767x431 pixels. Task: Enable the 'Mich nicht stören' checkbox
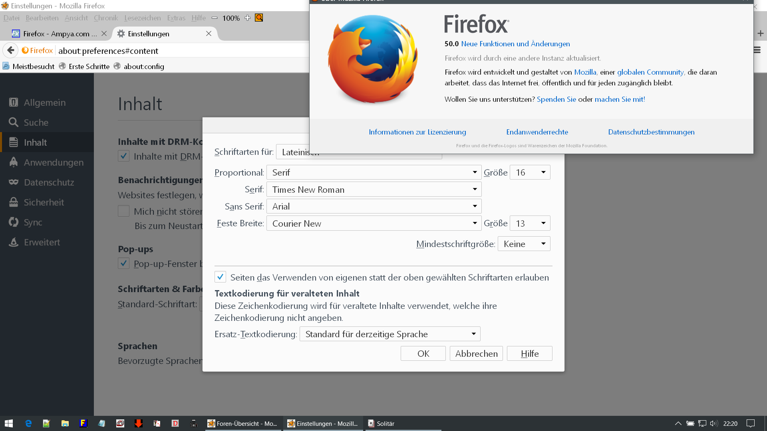coord(123,211)
